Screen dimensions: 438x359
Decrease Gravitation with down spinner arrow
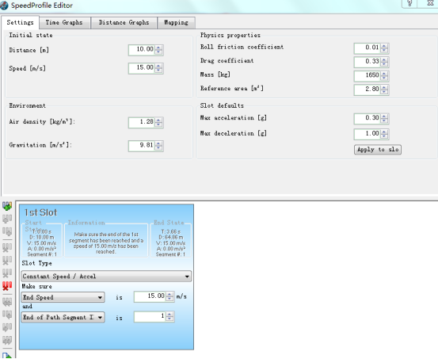pyautogui.click(x=158, y=148)
